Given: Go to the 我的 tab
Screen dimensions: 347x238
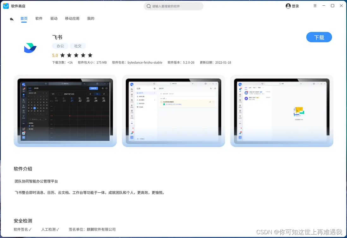Looking at the screenshot, I should tap(90, 19).
